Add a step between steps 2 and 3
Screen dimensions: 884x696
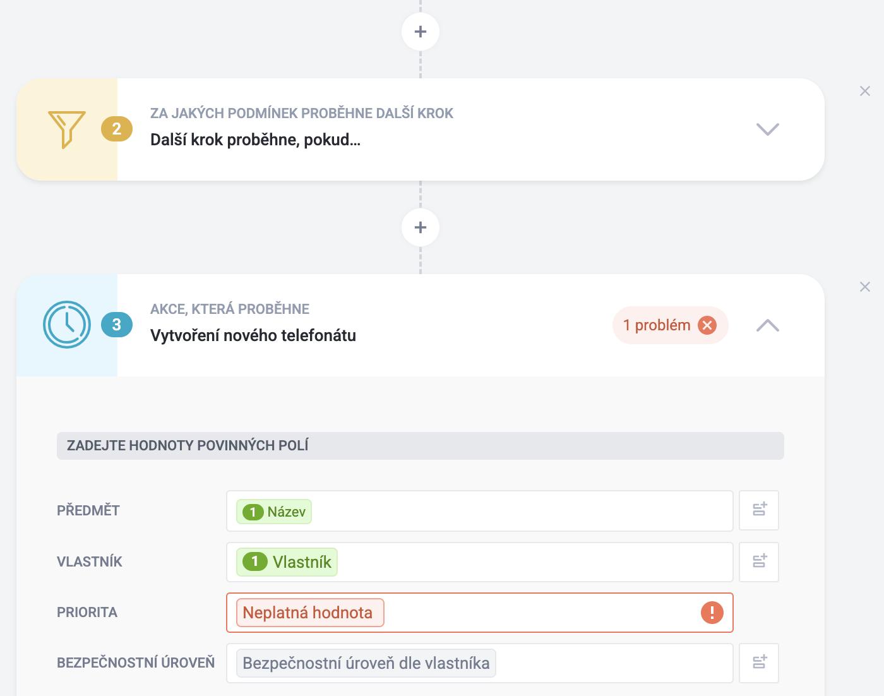421,227
